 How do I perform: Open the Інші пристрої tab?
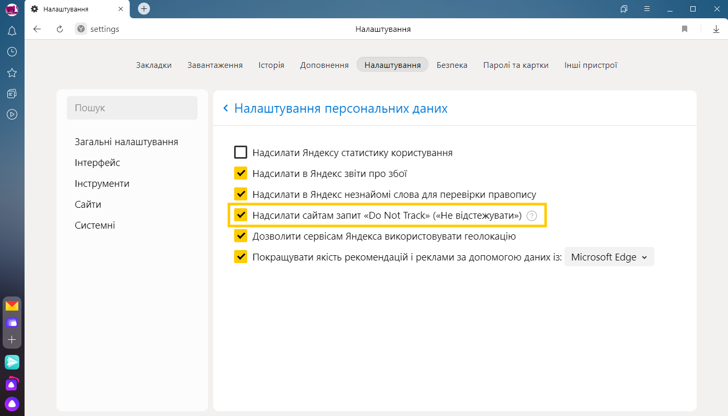(x=591, y=65)
